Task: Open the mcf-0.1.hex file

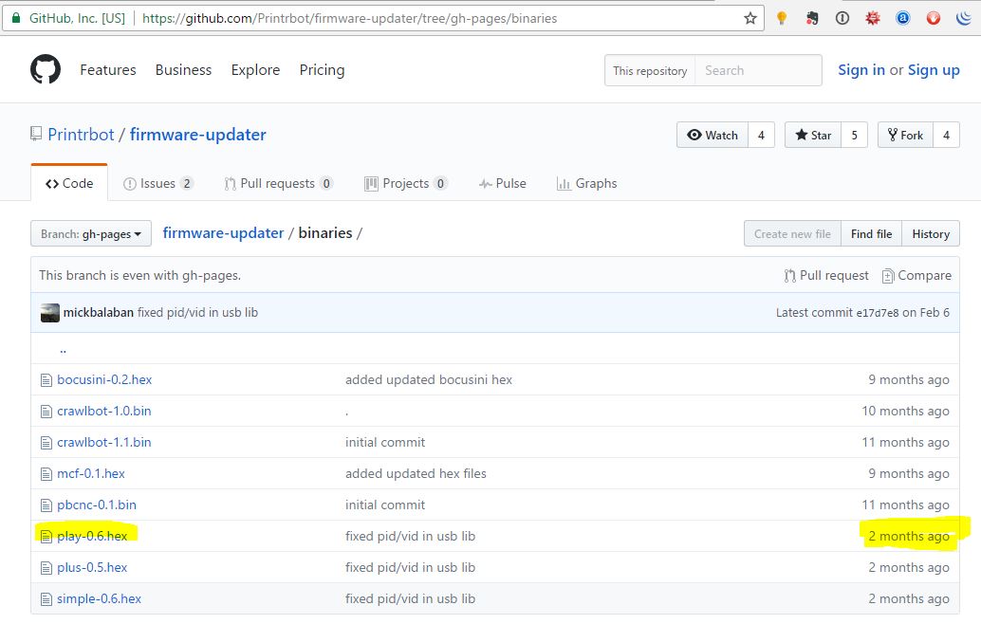Action: pyautogui.click(x=91, y=473)
